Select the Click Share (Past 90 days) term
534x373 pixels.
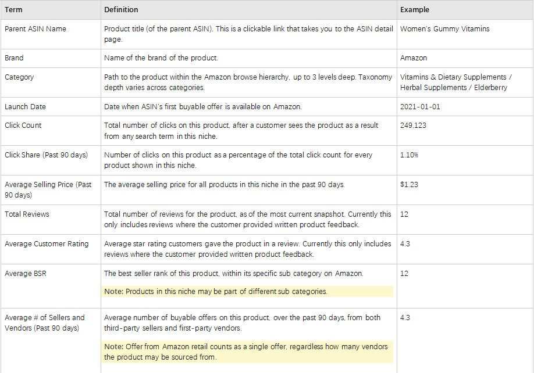(x=46, y=155)
